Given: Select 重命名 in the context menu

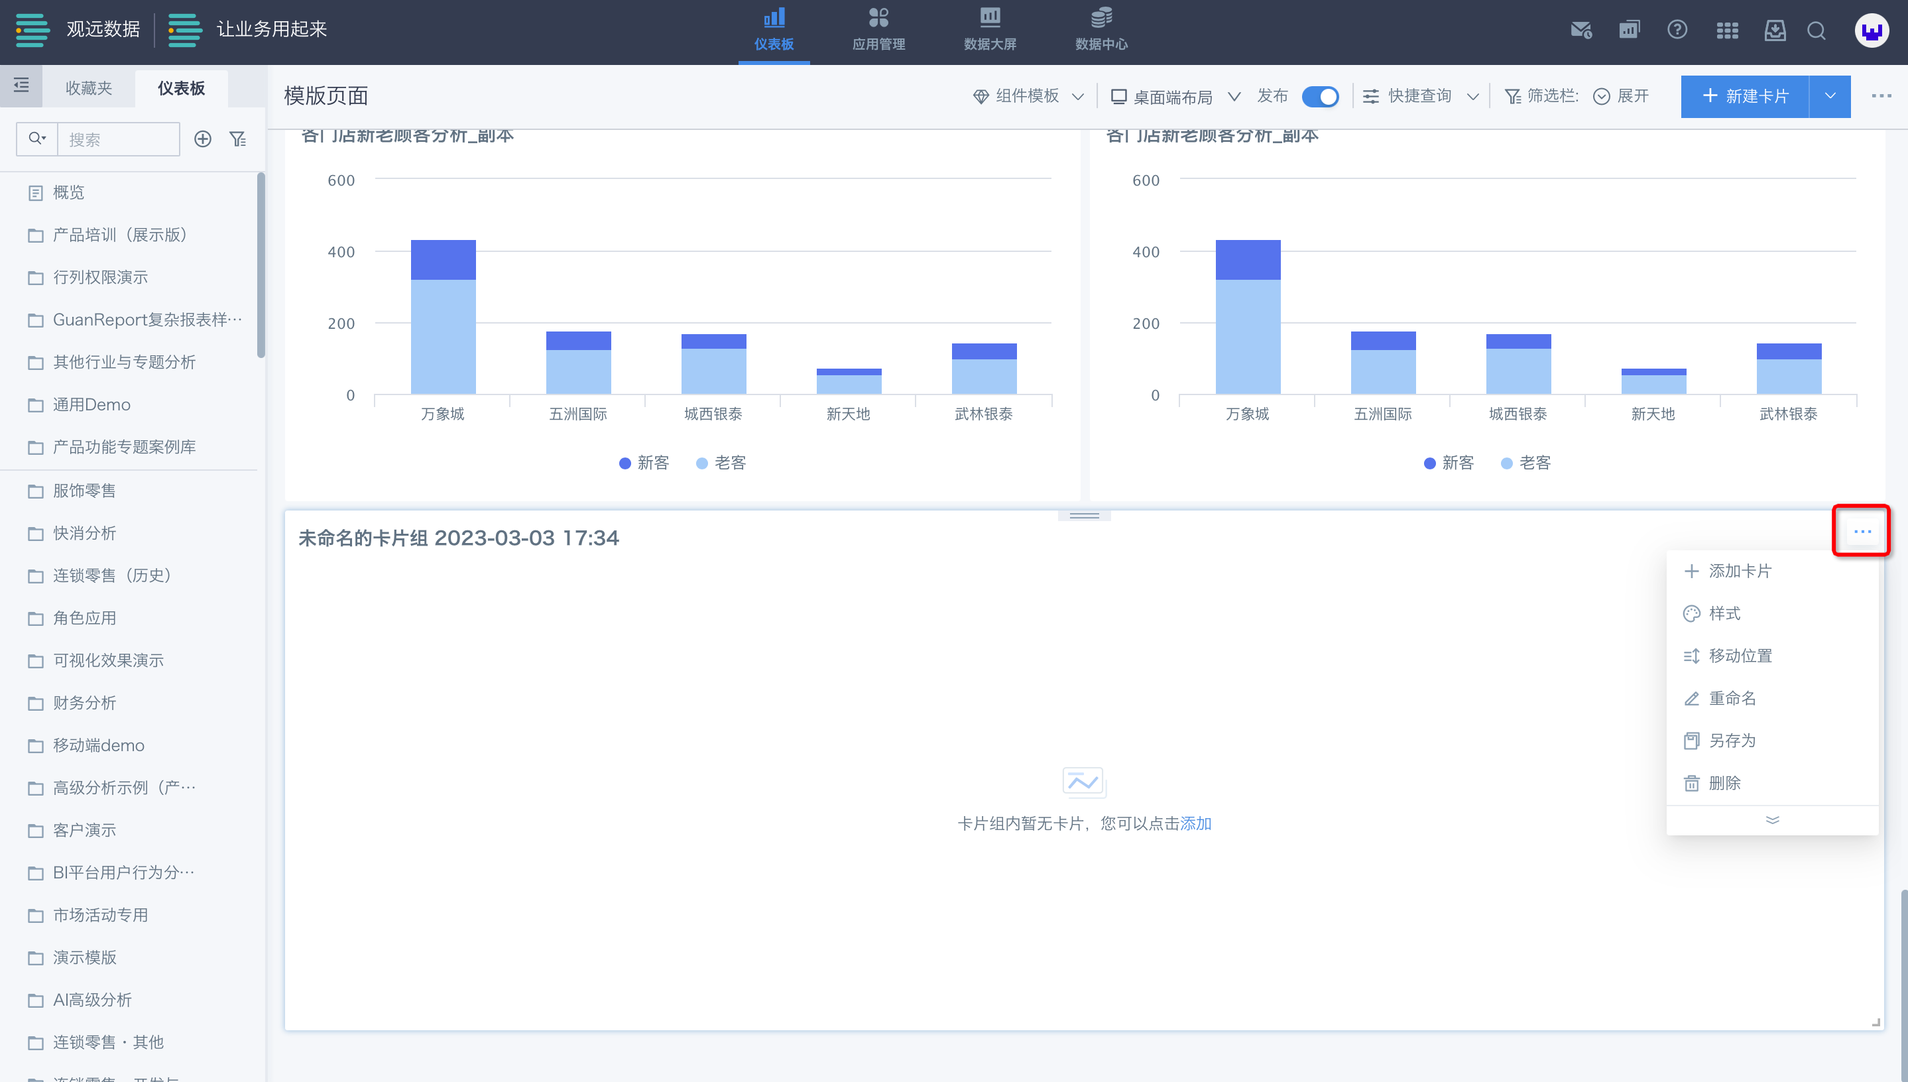Looking at the screenshot, I should 1732,699.
